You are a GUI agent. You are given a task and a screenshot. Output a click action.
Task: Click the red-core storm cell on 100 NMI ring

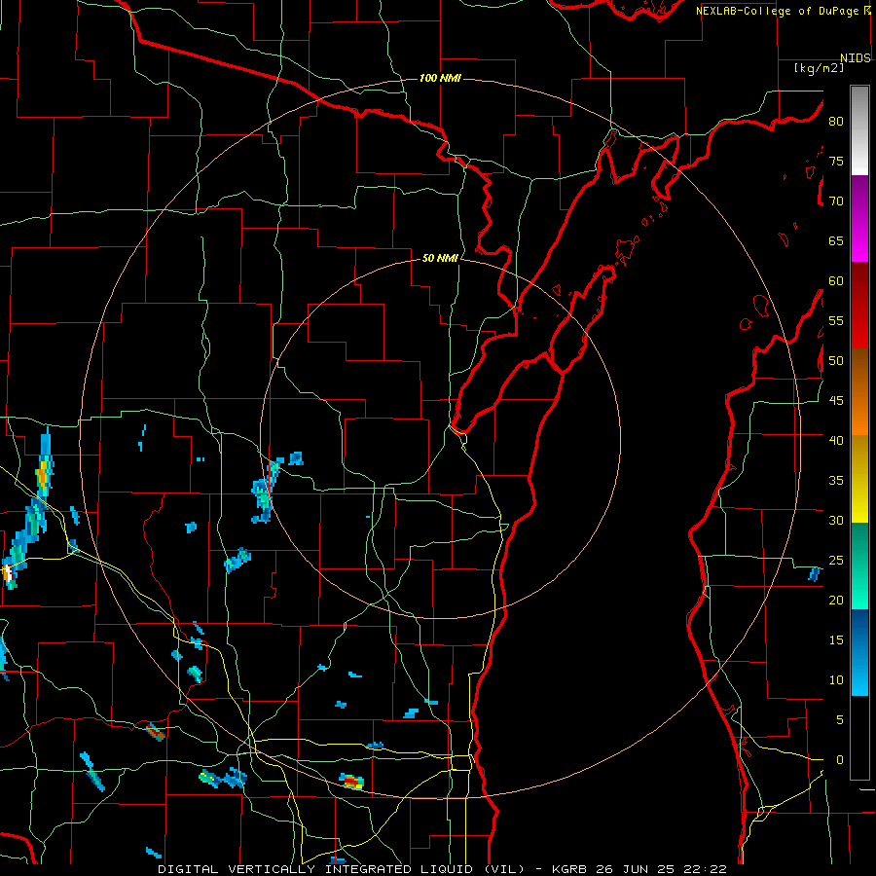(351, 781)
